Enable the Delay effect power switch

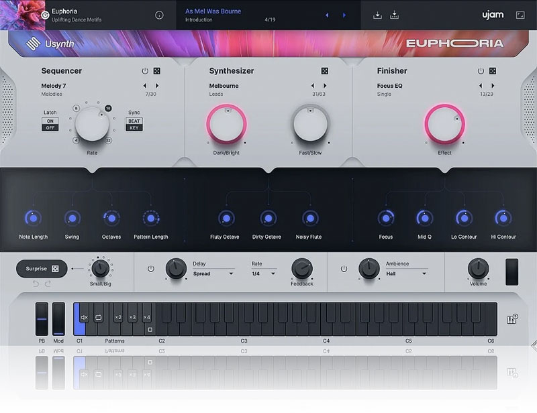(150, 269)
